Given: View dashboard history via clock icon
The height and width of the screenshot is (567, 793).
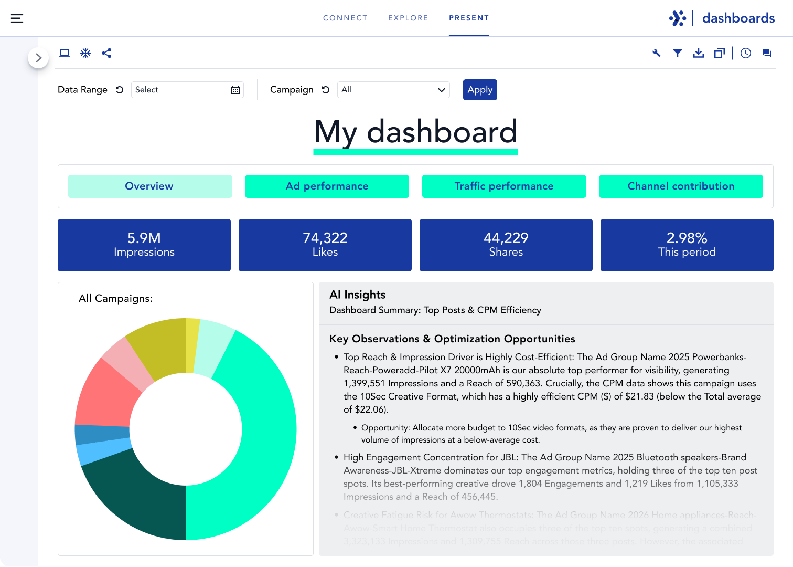Looking at the screenshot, I should (x=746, y=53).
